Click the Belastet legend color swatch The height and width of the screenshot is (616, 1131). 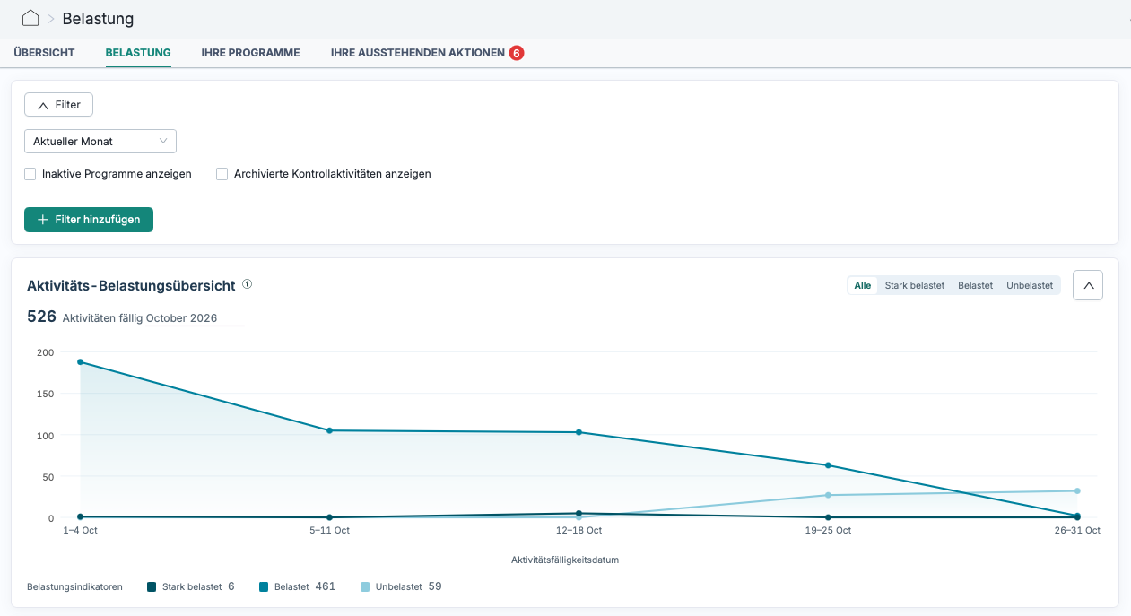(264, 587)
